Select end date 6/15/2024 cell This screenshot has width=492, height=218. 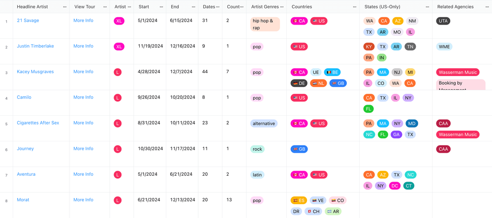pyautogui.click(x=183, y=26)
